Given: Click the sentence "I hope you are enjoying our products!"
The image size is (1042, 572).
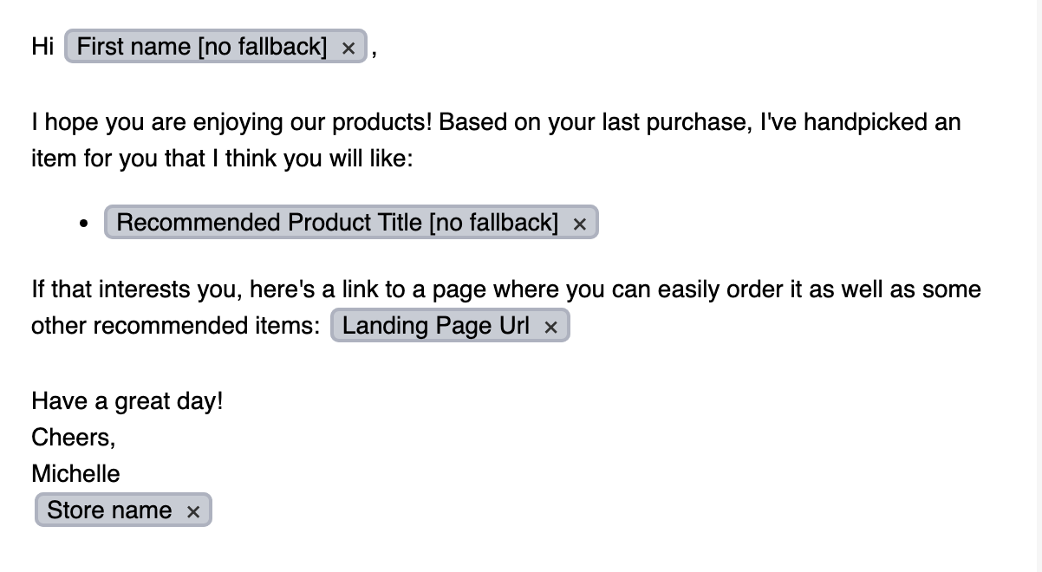Looking at the screenshot, I should (x=231, y=122).
